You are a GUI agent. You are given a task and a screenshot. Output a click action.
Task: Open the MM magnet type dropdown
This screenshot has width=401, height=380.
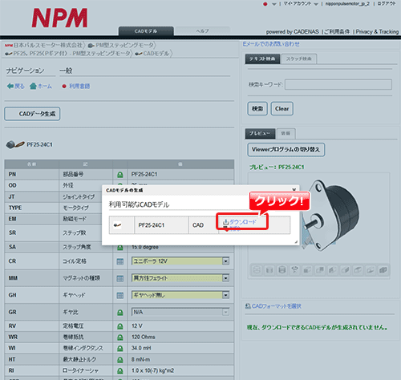(180, 278)
